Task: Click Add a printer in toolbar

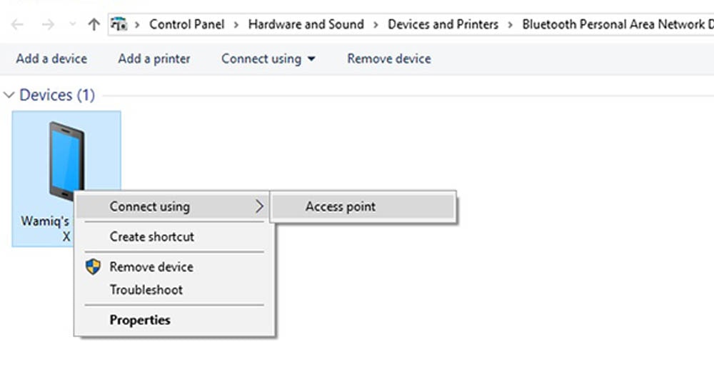Action: point(154,59)
